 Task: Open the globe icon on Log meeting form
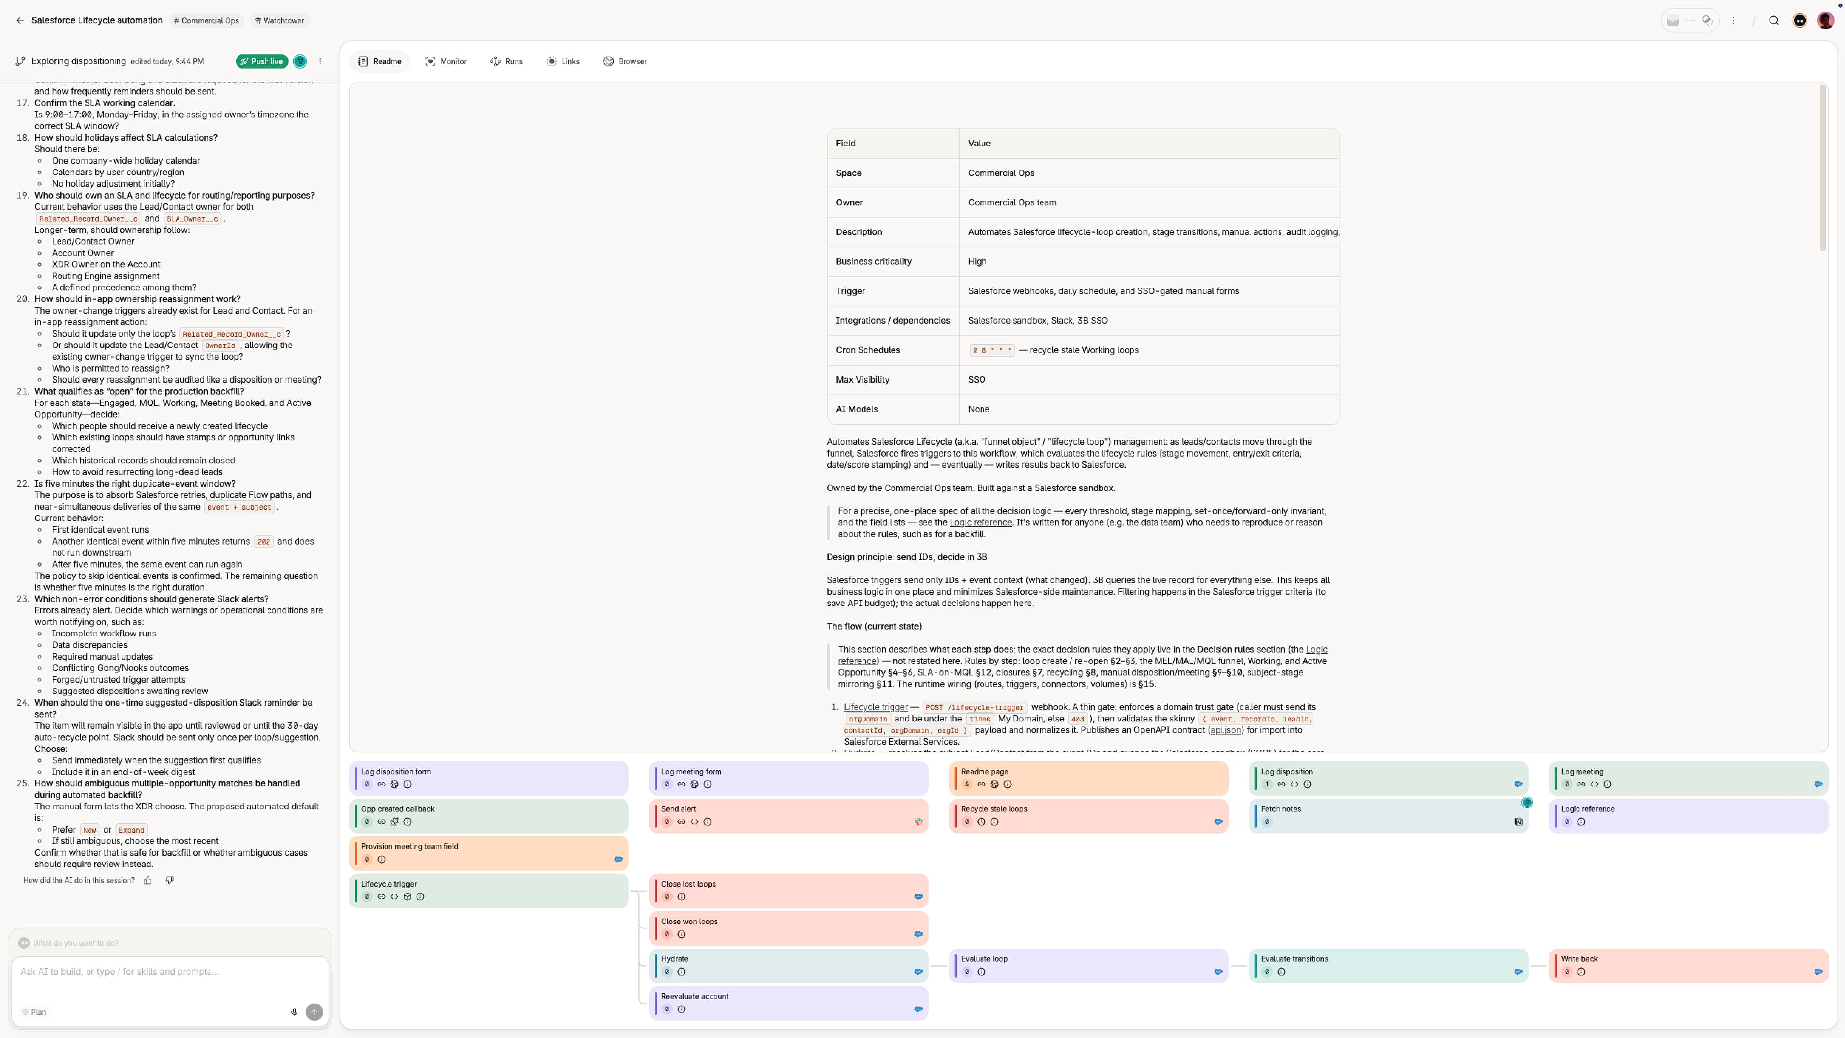[x=694, y=784]
